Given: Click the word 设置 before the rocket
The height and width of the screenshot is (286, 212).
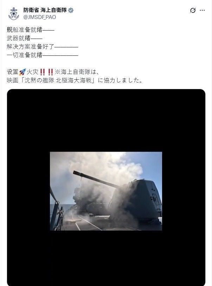Looking at the screenshot, I should pyautogui.click(x=13, y=72).
